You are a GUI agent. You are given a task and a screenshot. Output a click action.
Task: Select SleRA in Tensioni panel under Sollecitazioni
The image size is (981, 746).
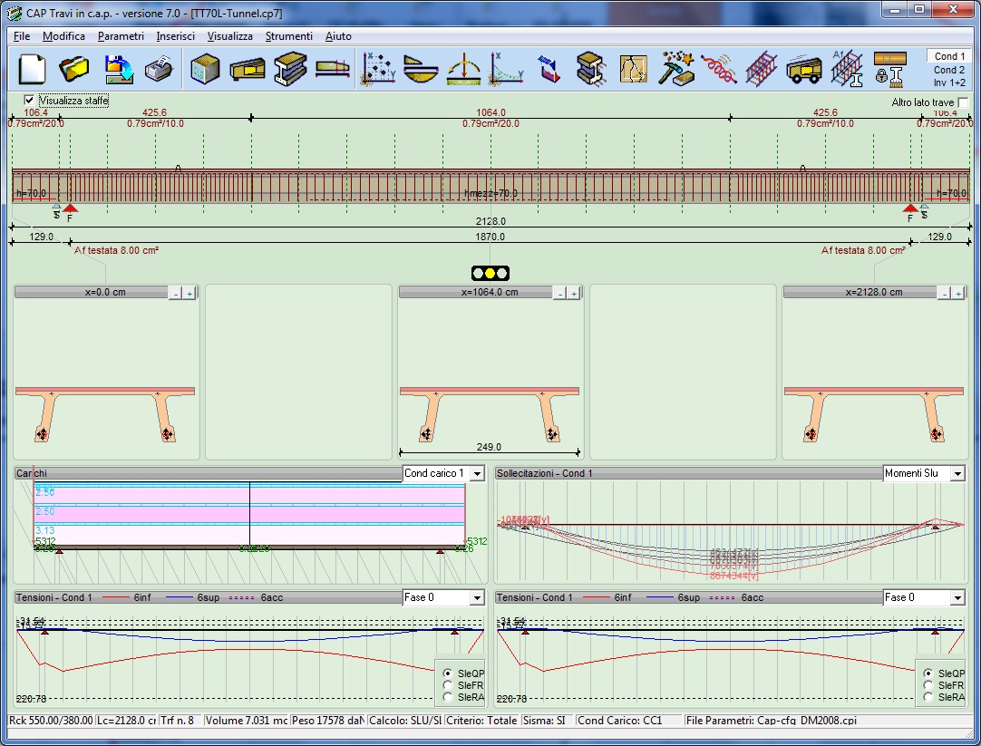928,697
